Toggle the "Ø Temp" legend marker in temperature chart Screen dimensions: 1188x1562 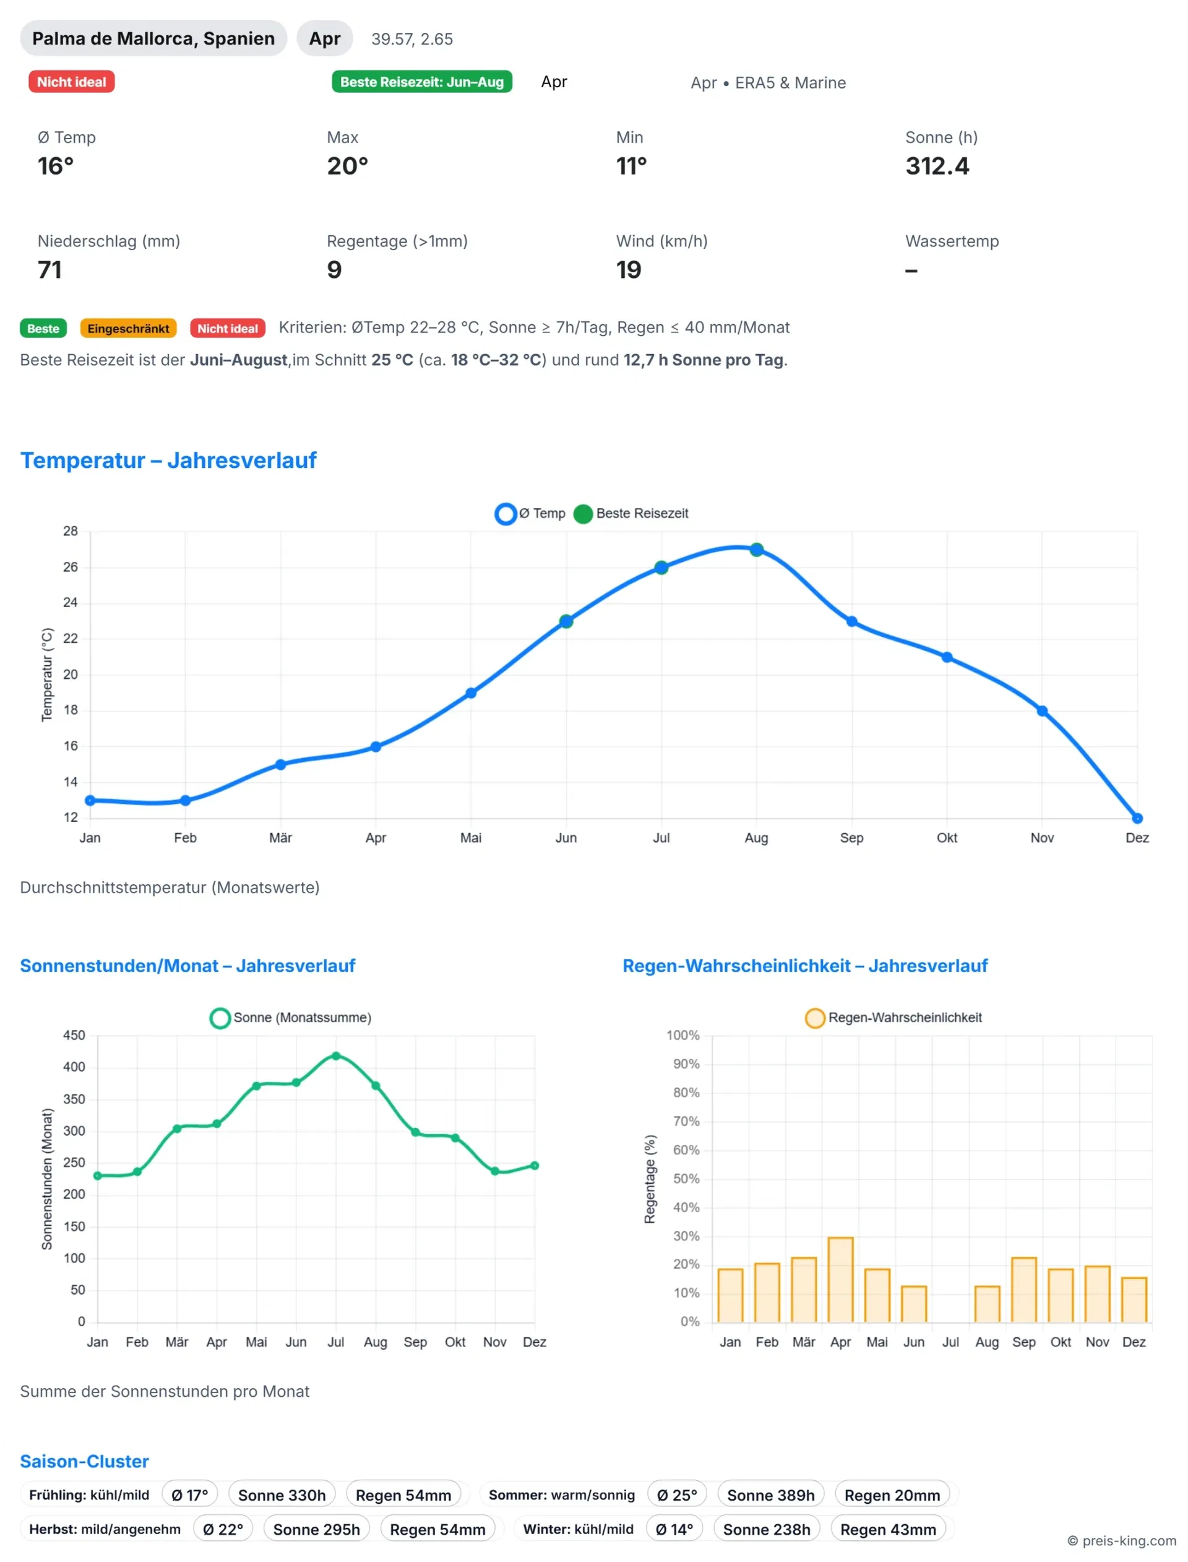(x=506, y=514)
